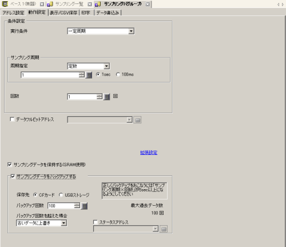Toggle サンプリングデータを保持する(SRAM使用) checkbox
Image resolution: width=286 pixels, height=247 pixels.
tap(10, 164)
